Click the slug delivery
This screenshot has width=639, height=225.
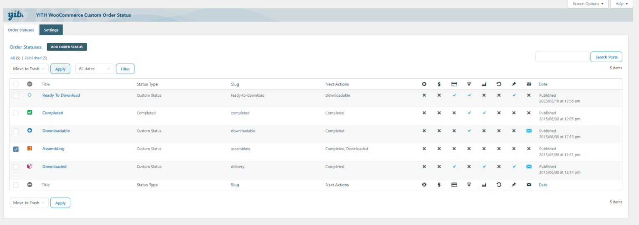coord(238,167)
